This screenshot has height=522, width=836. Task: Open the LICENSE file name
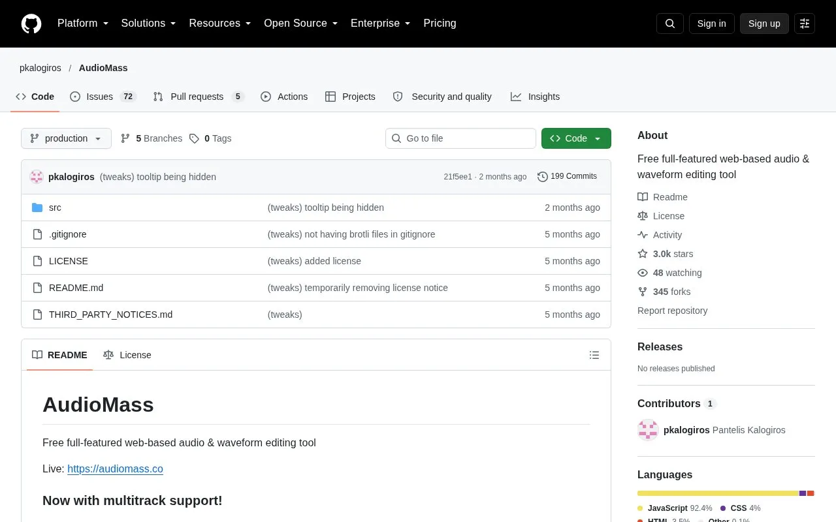69,261
